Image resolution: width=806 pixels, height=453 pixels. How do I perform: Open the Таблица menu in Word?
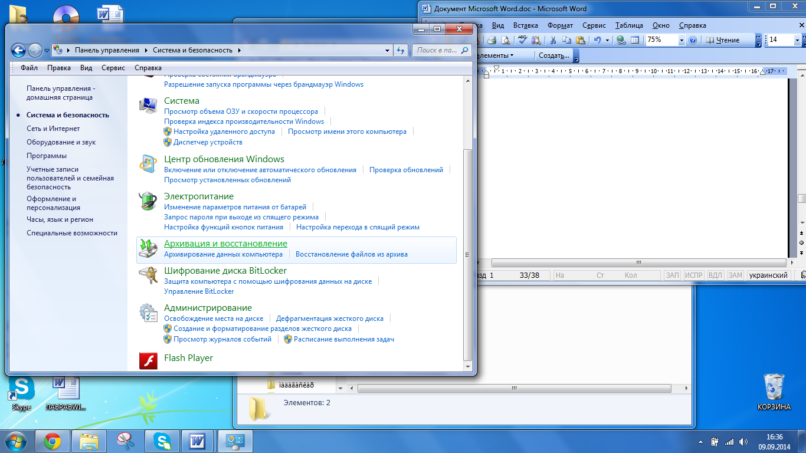(629, 25)
